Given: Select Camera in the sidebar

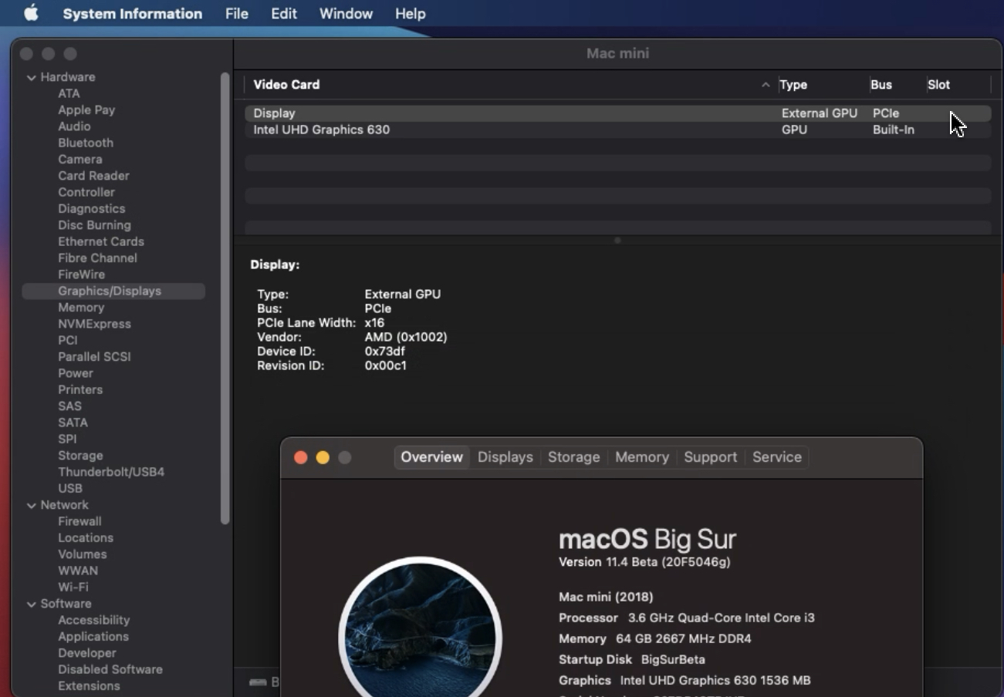Looking at the screenshot, I should (80, 159).
